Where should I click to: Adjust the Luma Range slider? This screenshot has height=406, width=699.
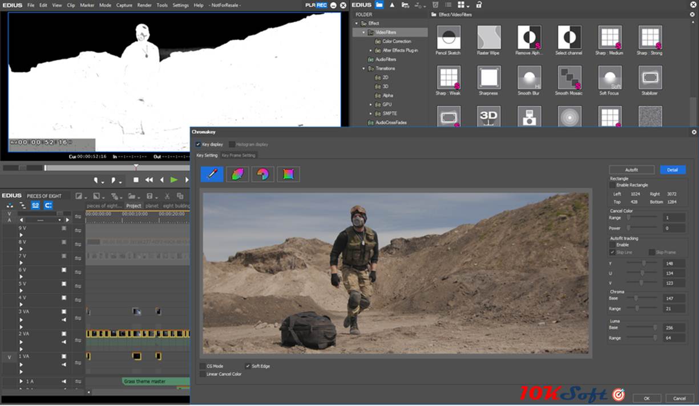642,338
